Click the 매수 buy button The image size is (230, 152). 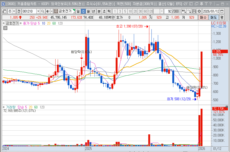click(x=203, y=17)
